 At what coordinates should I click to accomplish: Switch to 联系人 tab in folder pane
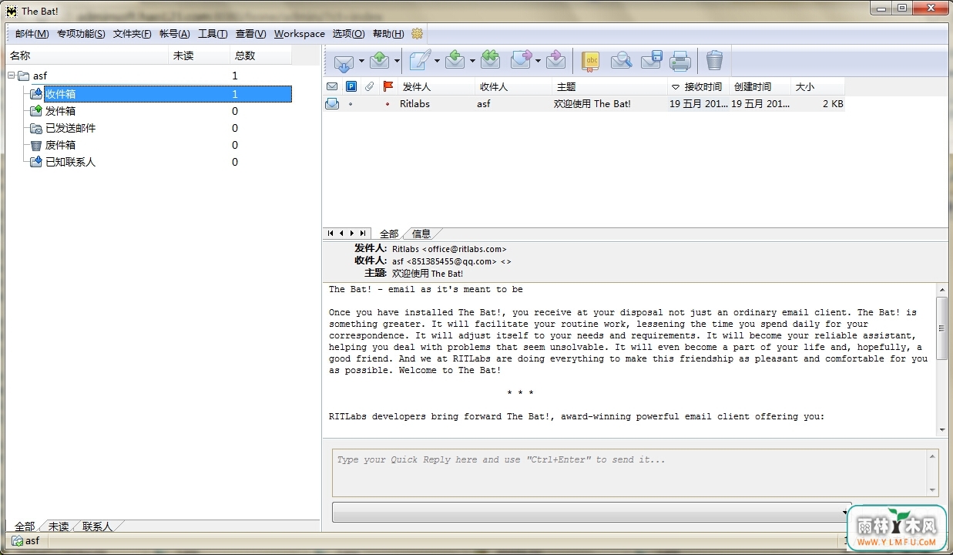click(97, 526)
